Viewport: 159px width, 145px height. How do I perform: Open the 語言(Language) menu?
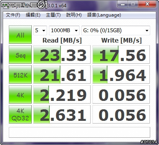[104, 15]
